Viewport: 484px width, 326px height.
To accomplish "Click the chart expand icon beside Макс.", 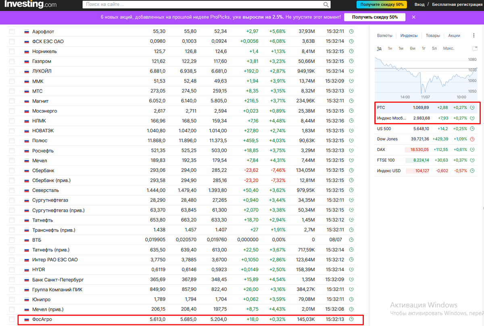I will pos(475,48).
